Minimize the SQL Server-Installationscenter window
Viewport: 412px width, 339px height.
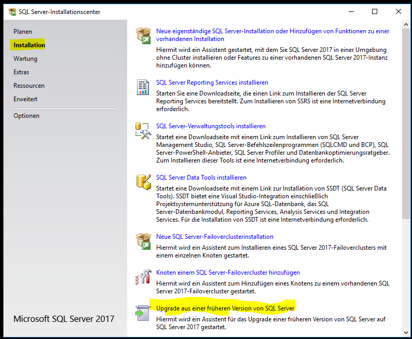pos(351,11)
